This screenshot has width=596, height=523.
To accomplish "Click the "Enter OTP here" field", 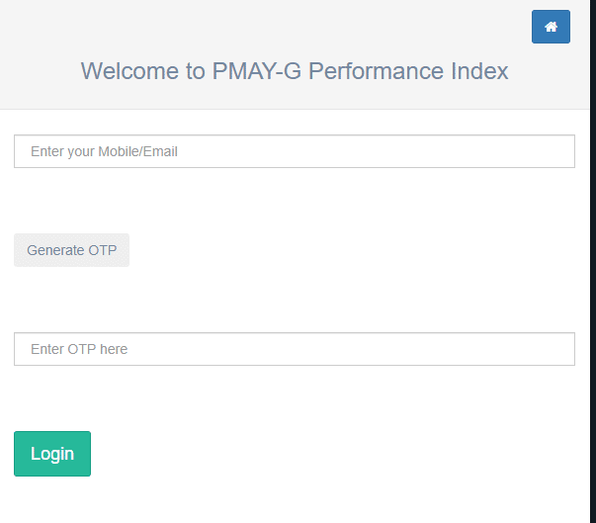I will point(295,349).
